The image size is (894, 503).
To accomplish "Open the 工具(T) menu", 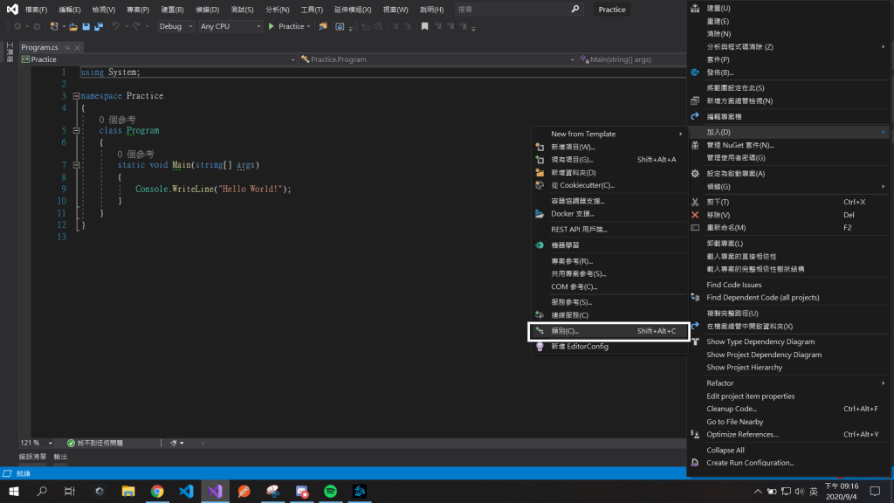I will [x=312, y=10].
